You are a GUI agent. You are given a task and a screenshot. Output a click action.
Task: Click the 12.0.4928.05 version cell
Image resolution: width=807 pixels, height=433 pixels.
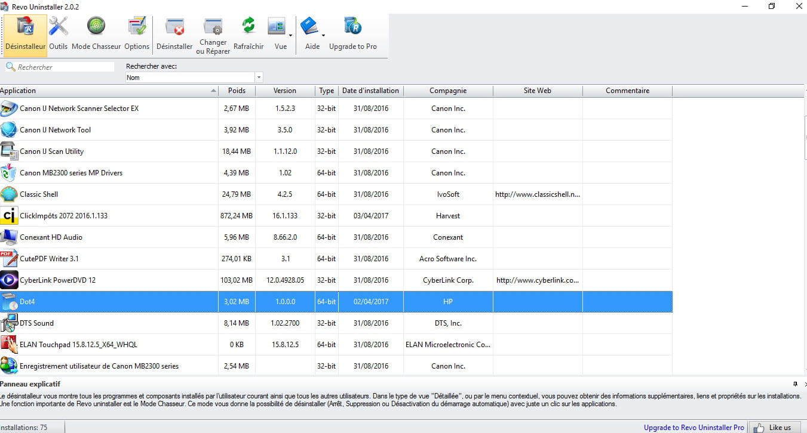pyautogui.click(x=285, y=280)
